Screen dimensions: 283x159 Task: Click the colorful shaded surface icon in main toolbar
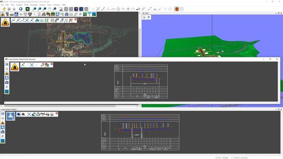click(x=76, y=9)
